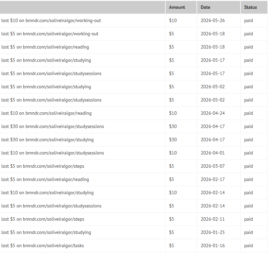
Task: Click the date 2026-04-01
Action: [x=213, y=153]
